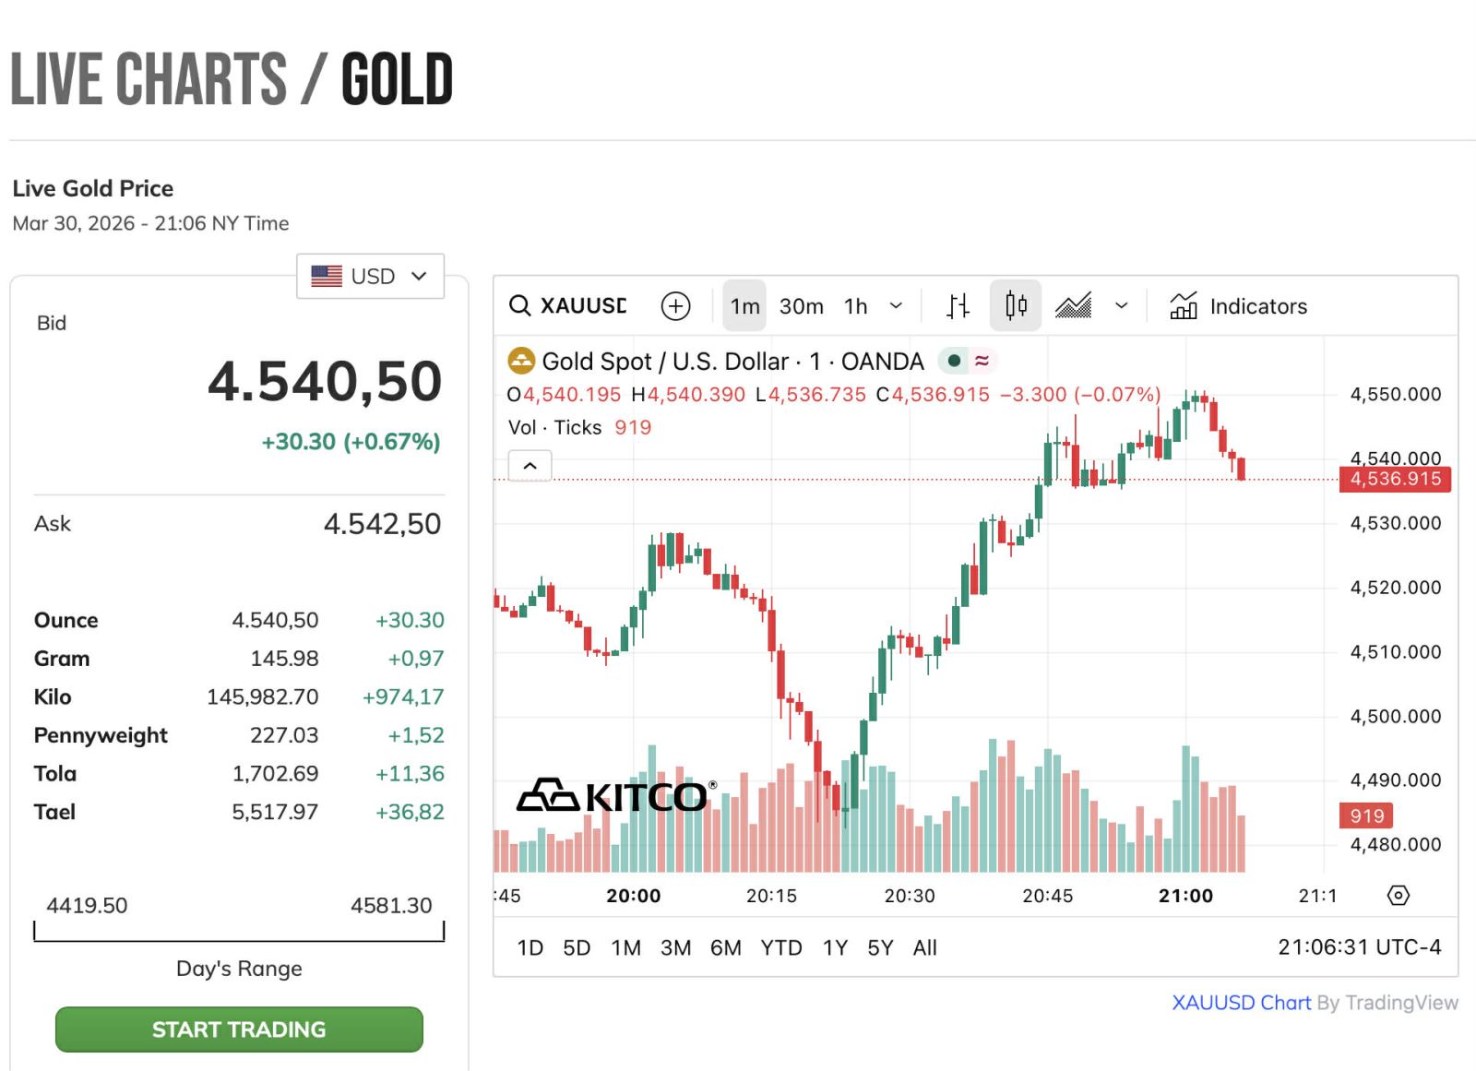
Task: Click the red 4,536.915 price label
Action: click(1394, 480)
